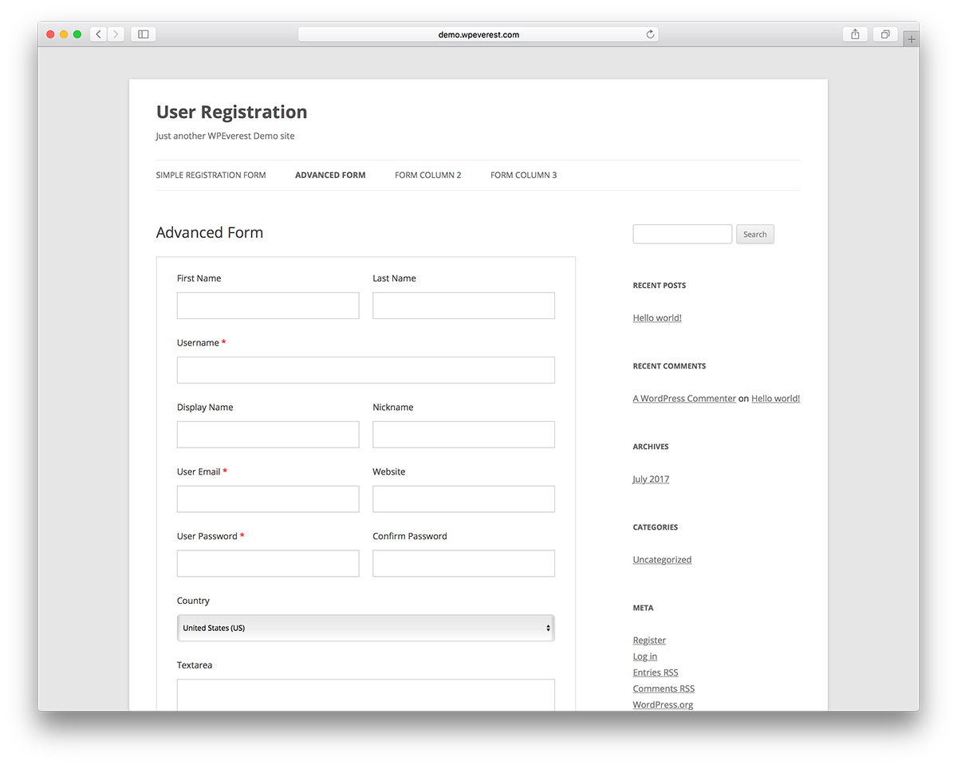Open the A WordPress Commenter link
Screen dimensions: 957x765
684,398
